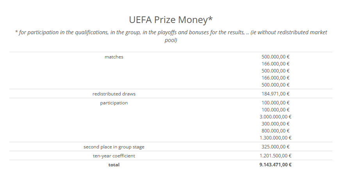
Task: Click the 1.300.000,00 € participation amount
Action: click(x=275, y=138)
